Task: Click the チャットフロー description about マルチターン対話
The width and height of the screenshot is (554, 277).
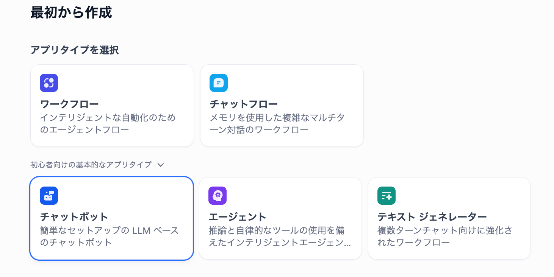Action: (277, 124)
